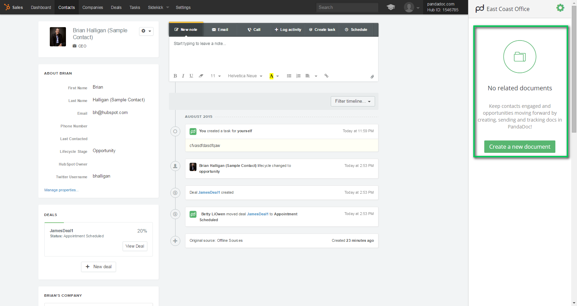Open the Helvetica Neue font dropdown

pyautogui.click(x=245, y=76)
